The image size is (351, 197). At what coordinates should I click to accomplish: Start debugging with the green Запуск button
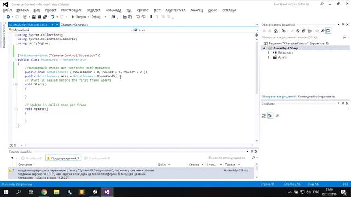click(78, 17)
